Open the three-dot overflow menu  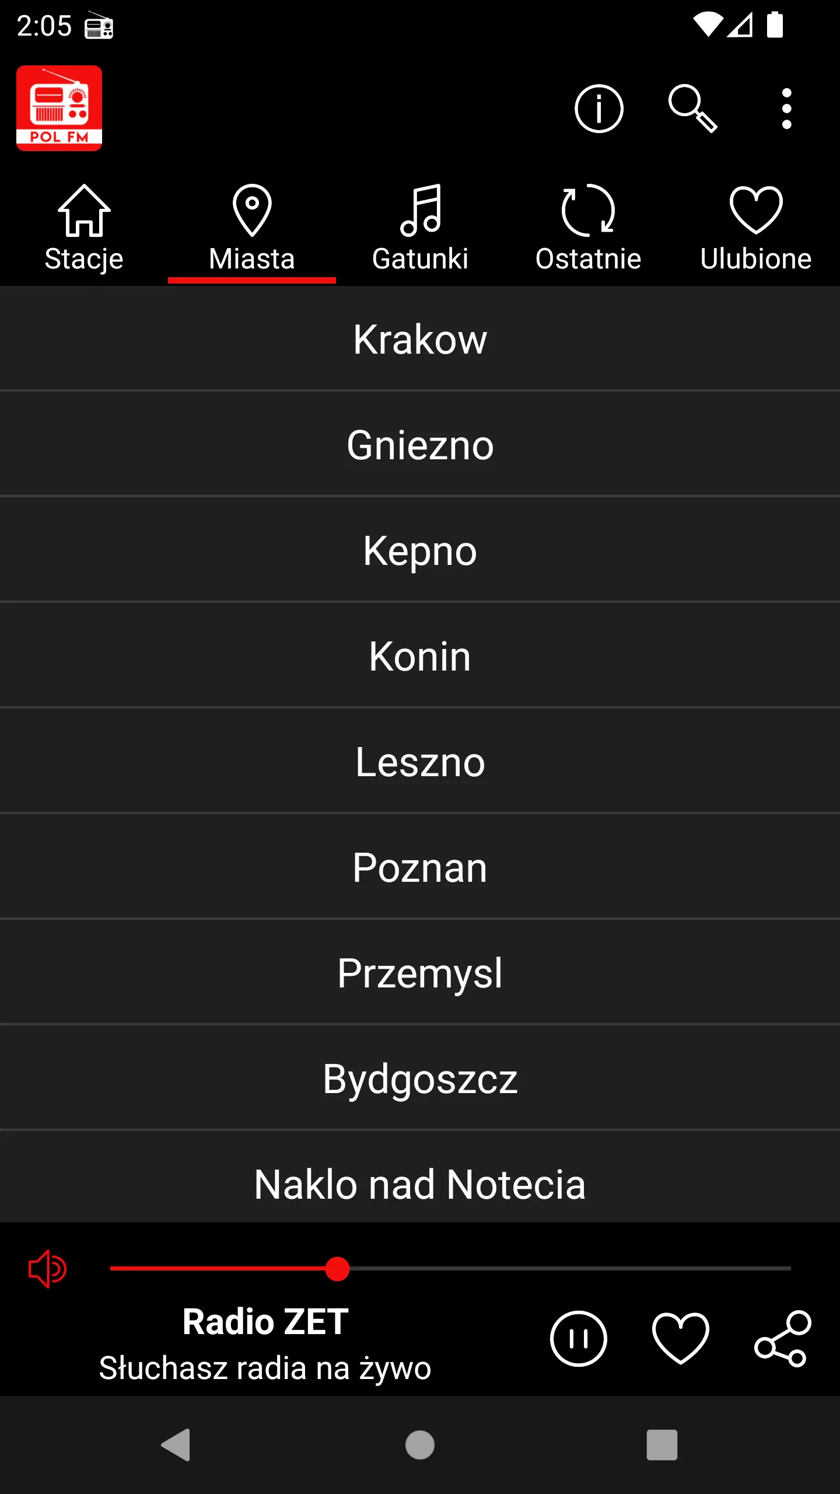(786, 109)
